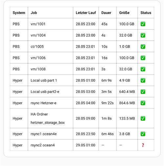The height and width of the screenshot is (166, 164).
Task: Click the green check icon for vm/1004
Action: (143, 35)
